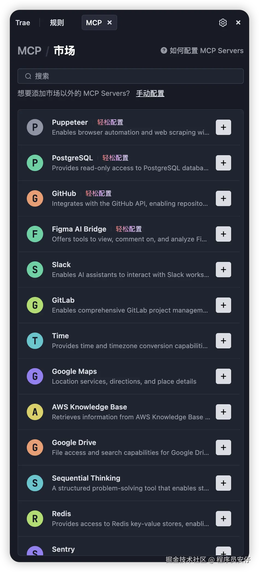Image resolution: width=259 pixels, height=572 pixels.
Task: Click plus button next to GitHub
Action: tap(223, 198)
